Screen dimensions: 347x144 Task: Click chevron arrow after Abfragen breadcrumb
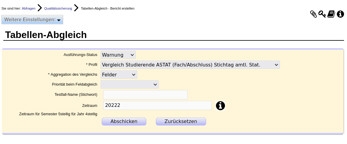click(40, 8)
